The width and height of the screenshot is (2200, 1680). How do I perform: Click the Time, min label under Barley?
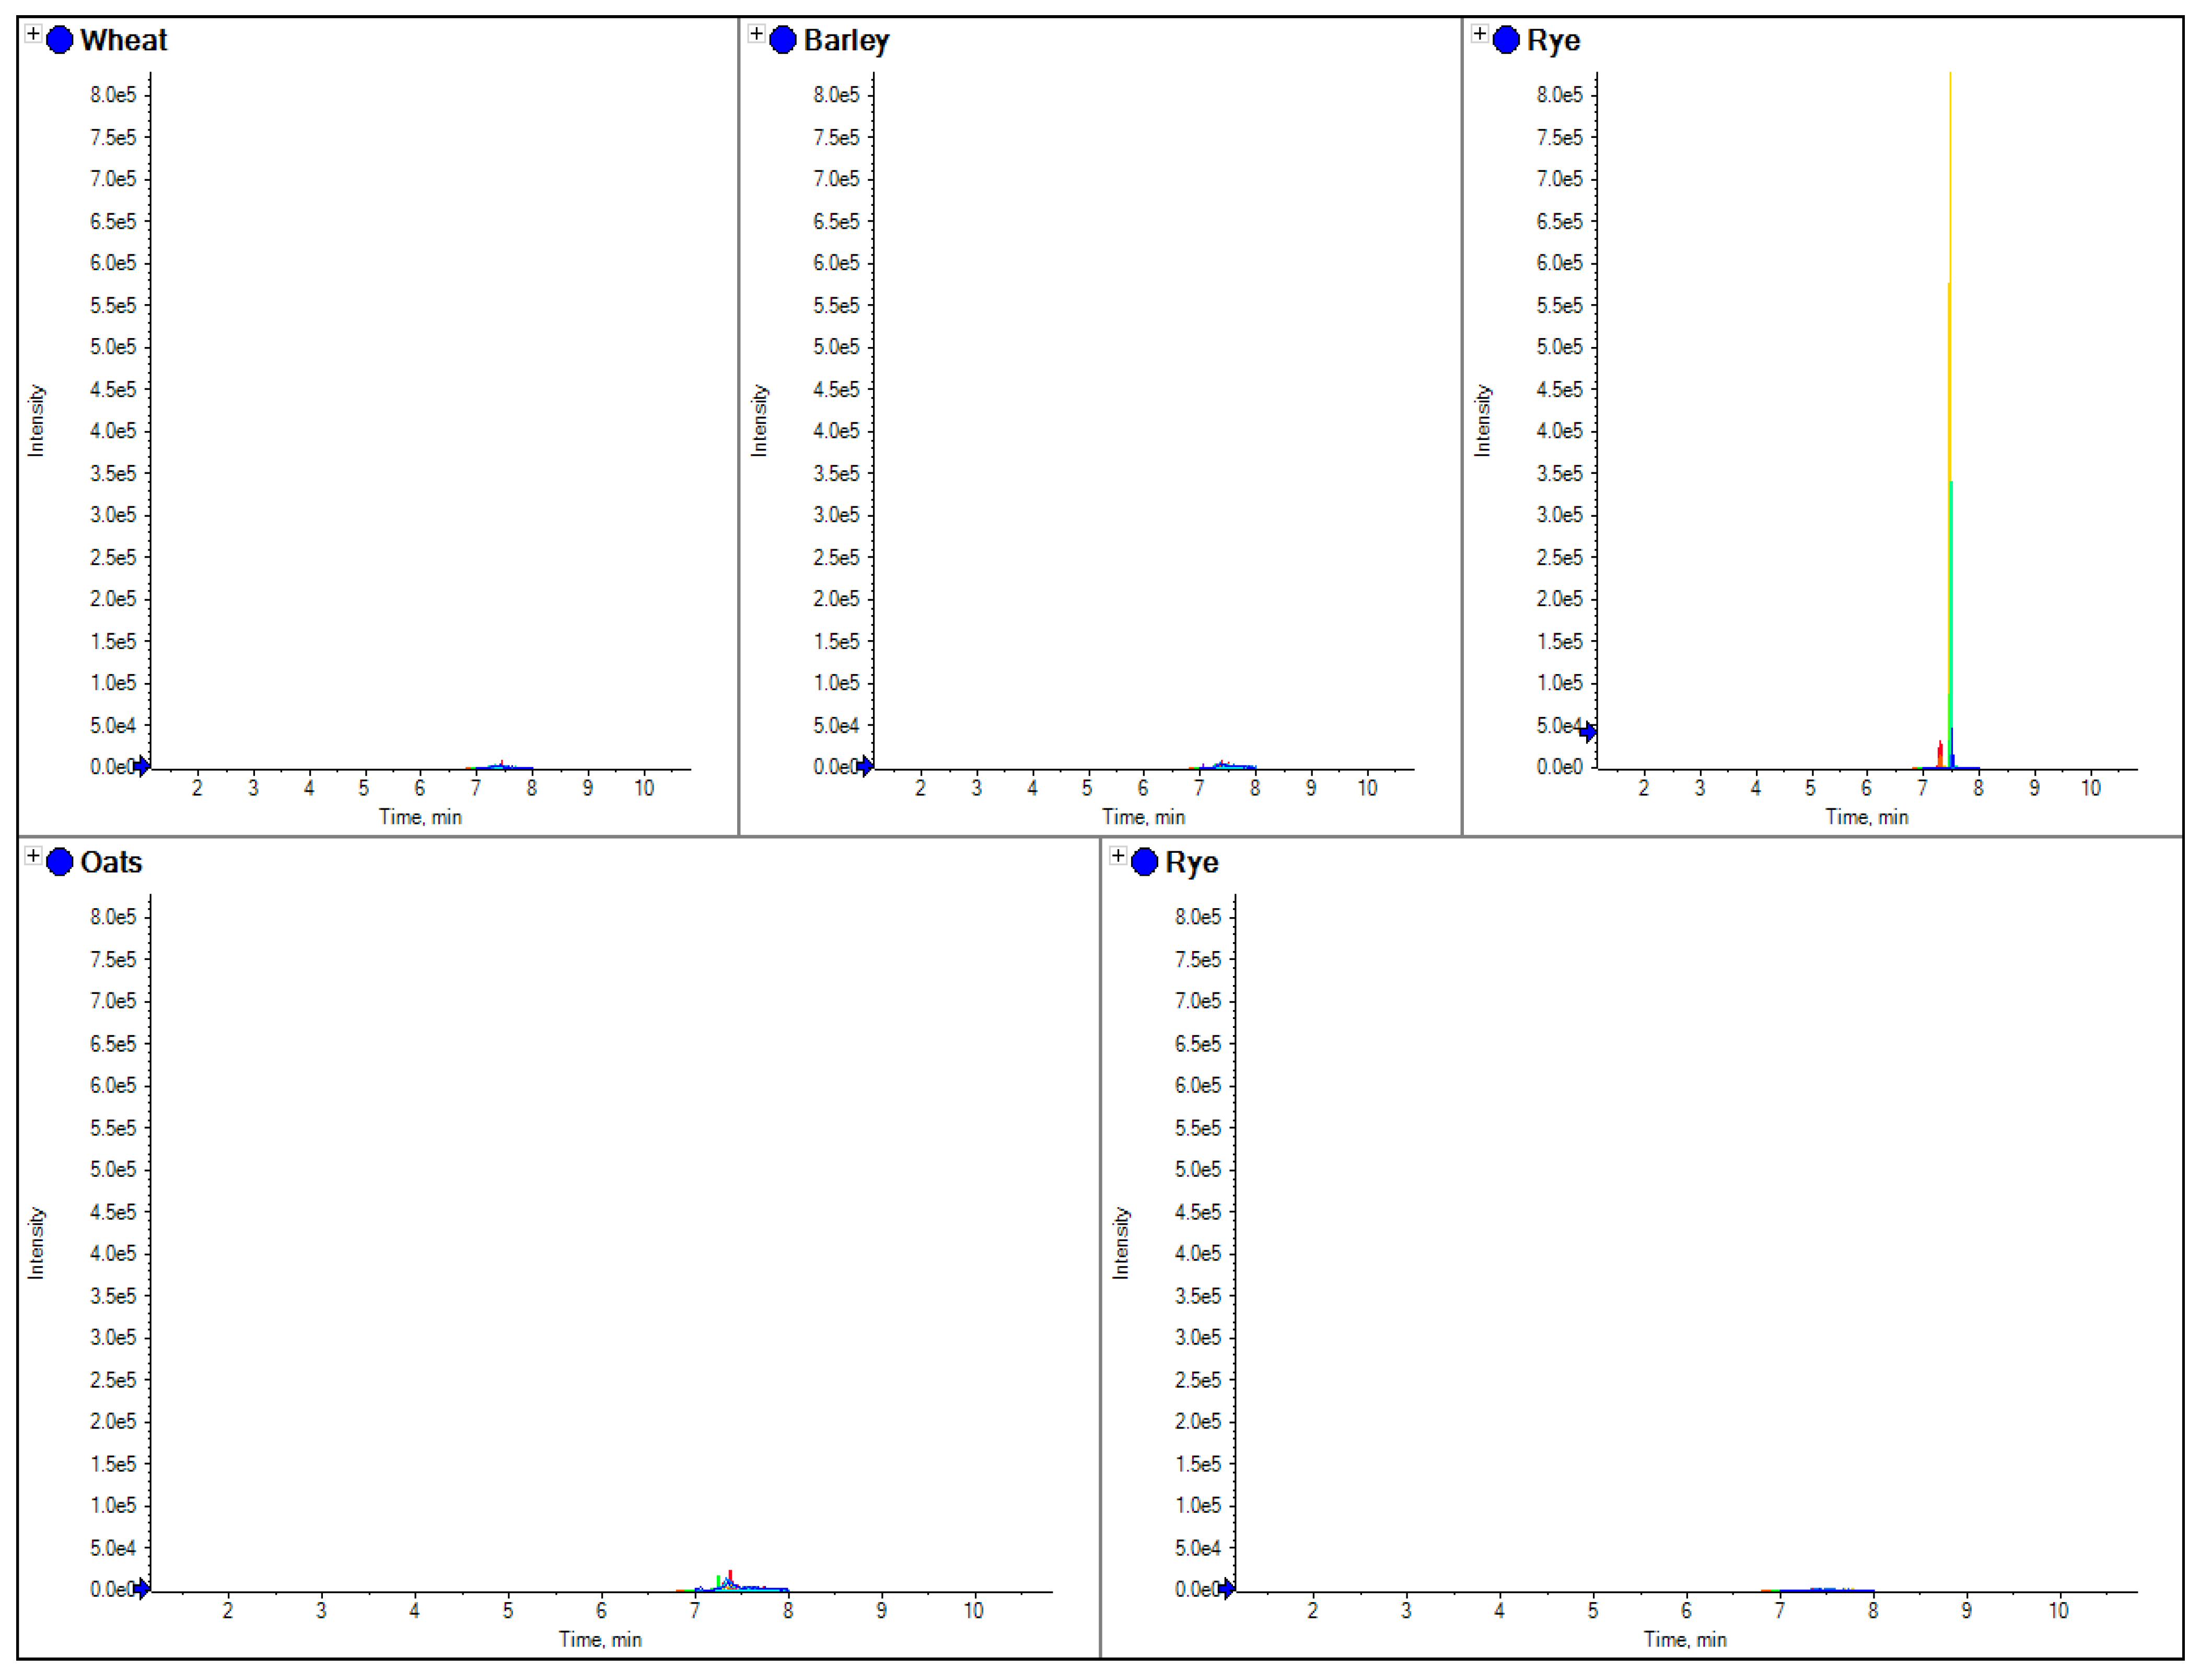[x=1144, y=817]
